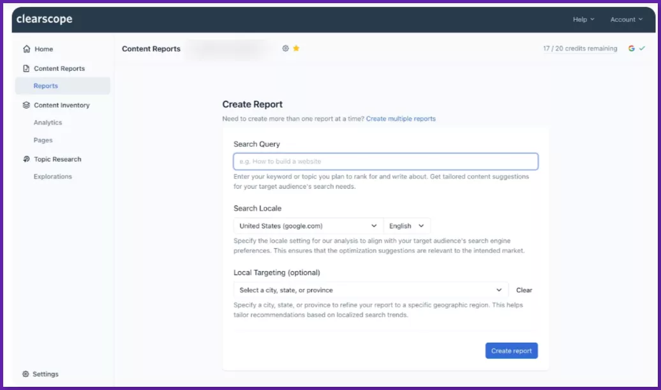The width and height of the screenshot is (661, 390).
Task: Click the small gear icon beside star
Action: [285, 49]
